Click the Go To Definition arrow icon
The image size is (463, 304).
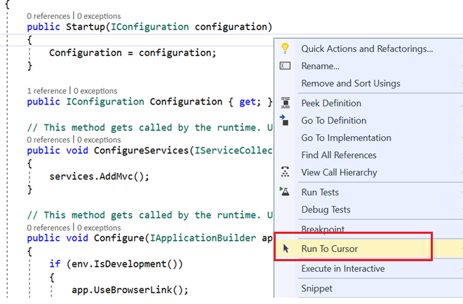pos(285,120)
